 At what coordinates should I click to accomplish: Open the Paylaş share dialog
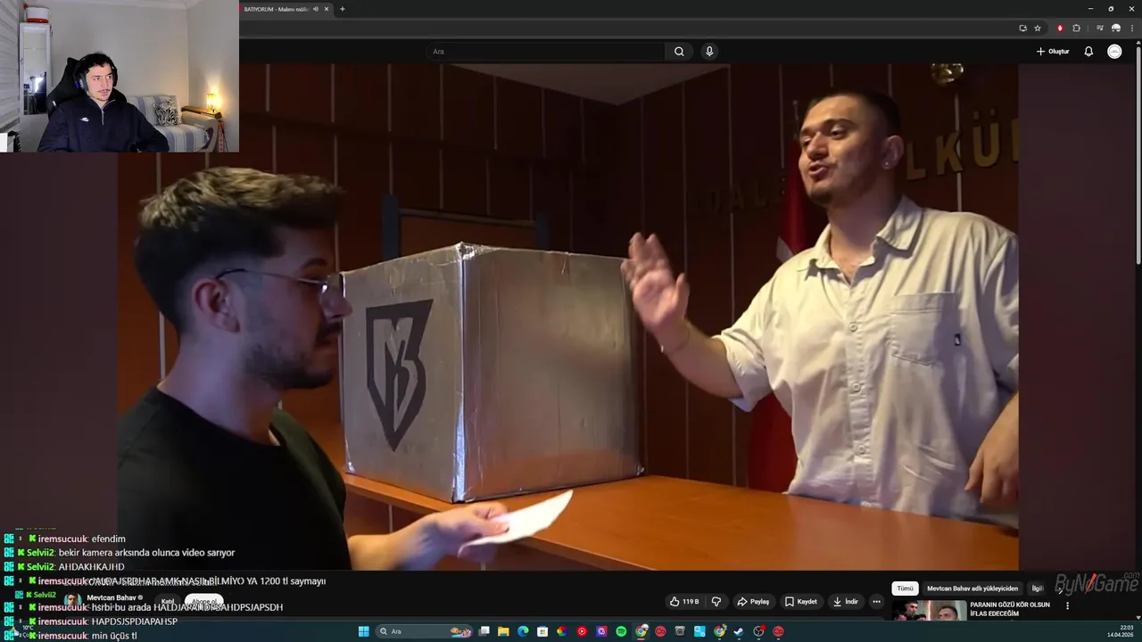point(753,602)
